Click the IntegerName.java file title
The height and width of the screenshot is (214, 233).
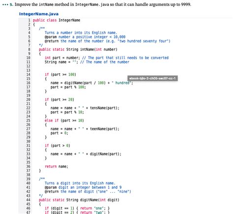pyautogui.click(x=39, y=14)
